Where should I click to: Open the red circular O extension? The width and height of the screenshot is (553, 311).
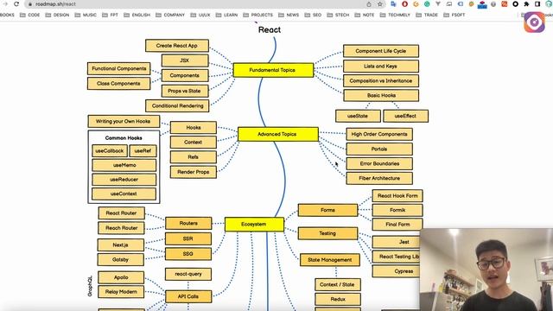(404, 4)
